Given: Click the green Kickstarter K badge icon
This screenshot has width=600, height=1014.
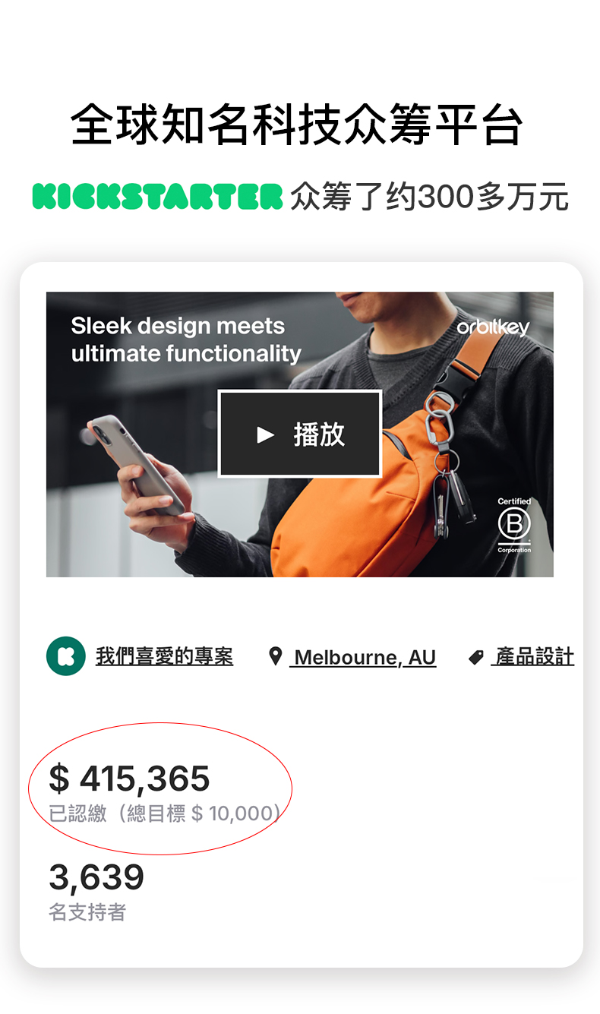Looking at the screenshot, I should pyautogui.click(x=66, y=656).
